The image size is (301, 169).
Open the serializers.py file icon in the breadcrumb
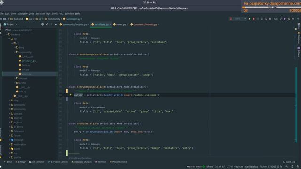pyautogui.click(x=64, y=19)
